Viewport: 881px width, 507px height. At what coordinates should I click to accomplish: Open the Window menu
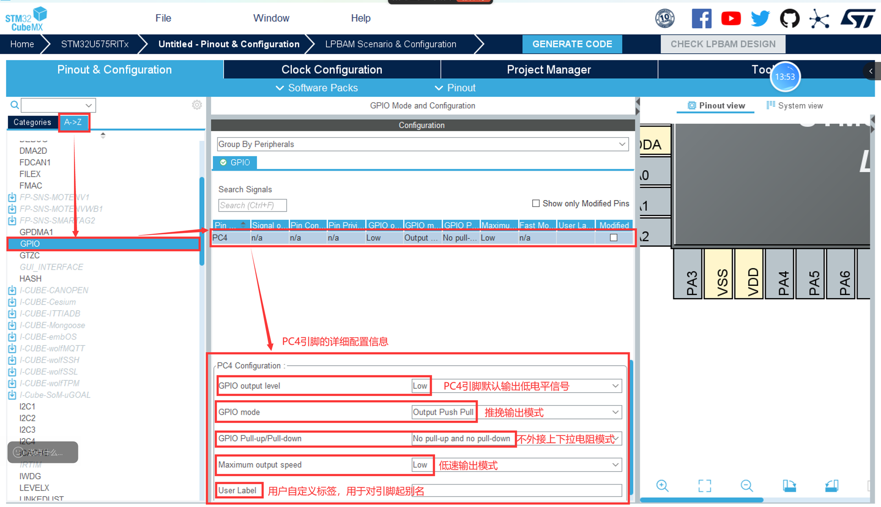coord(271,18)
